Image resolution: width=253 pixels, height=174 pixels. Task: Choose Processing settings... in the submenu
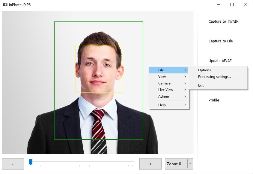218,77
